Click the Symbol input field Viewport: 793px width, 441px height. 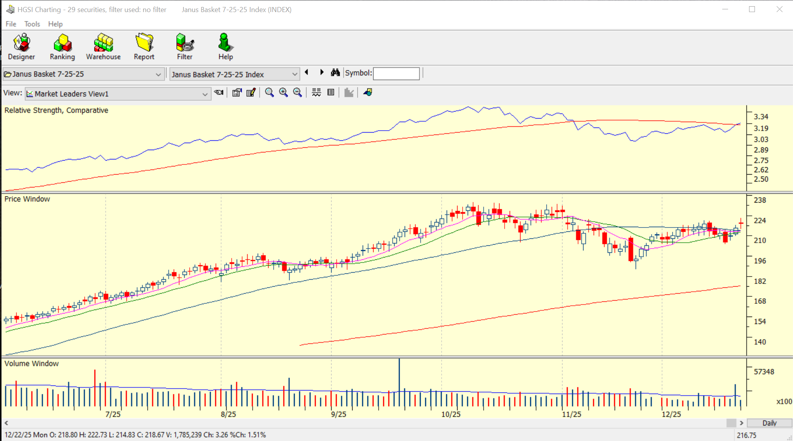pyautogui.click(x=396, y=73)
